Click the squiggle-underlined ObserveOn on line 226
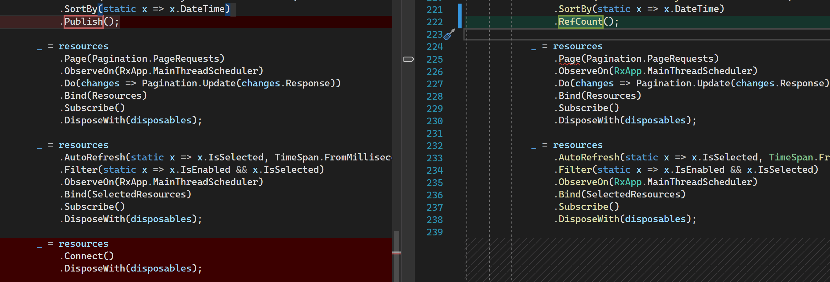The height and width of the screenshot is (282, 830). click(584, 71)
